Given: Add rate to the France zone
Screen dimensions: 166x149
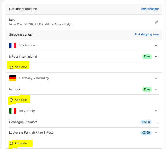Looking at the screenshot, I should coord(18,67).
